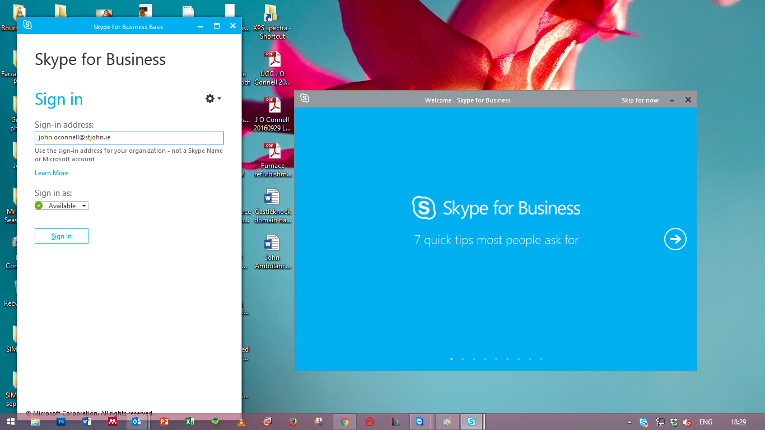Open the Available status dropdown

coord(62,205)
